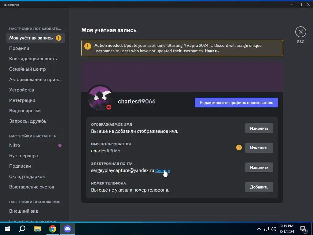Image resolution: width=313 pixels, height=235 pixels.
Task: Select Видеонарезки in the sidebar
Action: point(35,111)
